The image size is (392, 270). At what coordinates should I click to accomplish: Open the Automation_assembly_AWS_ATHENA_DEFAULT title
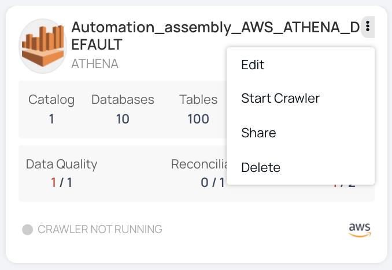click(216, 36)
